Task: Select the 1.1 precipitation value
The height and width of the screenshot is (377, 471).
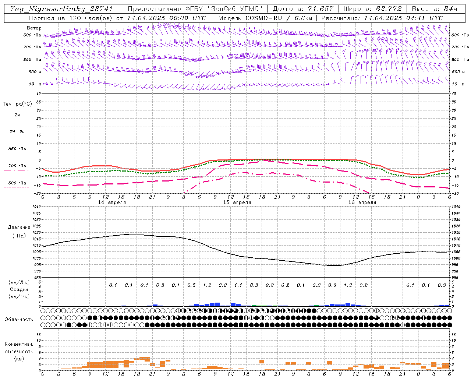Action: [x=238, y=285]
